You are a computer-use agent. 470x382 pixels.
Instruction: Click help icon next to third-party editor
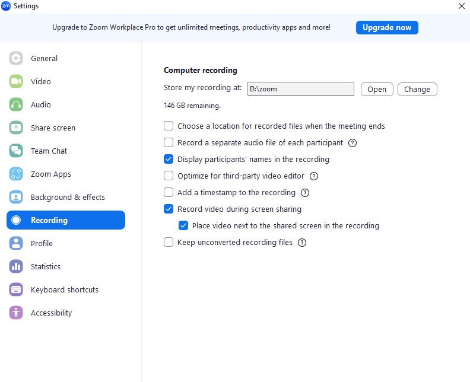pos(314,176)
